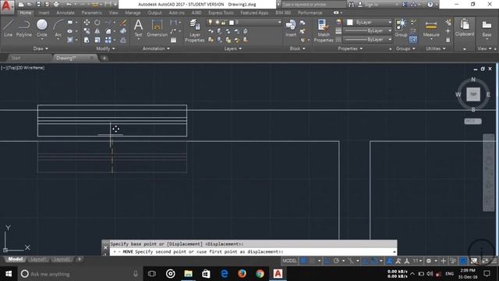Image resolution: width=499 pixels, height=281 pixels.
Task: Click the white layer color swatch in Layers
Action: click(232, 23)
